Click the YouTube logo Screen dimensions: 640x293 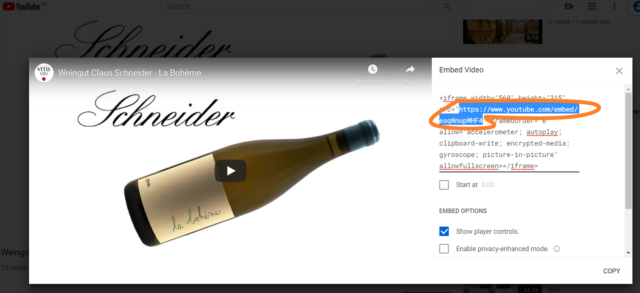click(x=22, y=6)
